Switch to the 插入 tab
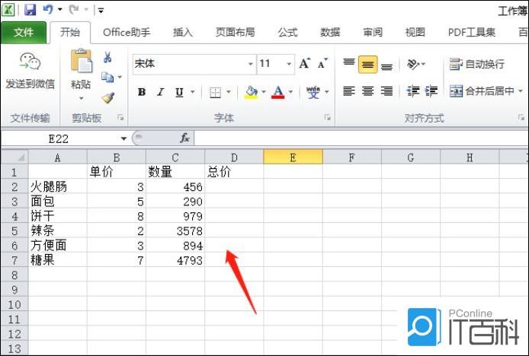Screen dimensions: 529x356 [x=182, y=33]
